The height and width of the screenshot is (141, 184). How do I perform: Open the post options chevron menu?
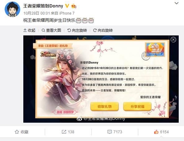pyautogui.click(x=177, y=3)
